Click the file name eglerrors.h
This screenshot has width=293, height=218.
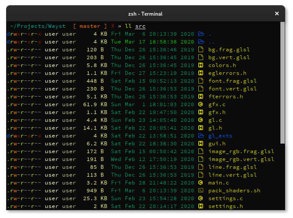click(227, 73)
